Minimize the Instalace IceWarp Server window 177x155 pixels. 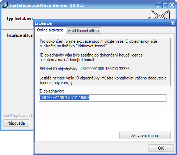pyautogui.click(x=158, y=5)
